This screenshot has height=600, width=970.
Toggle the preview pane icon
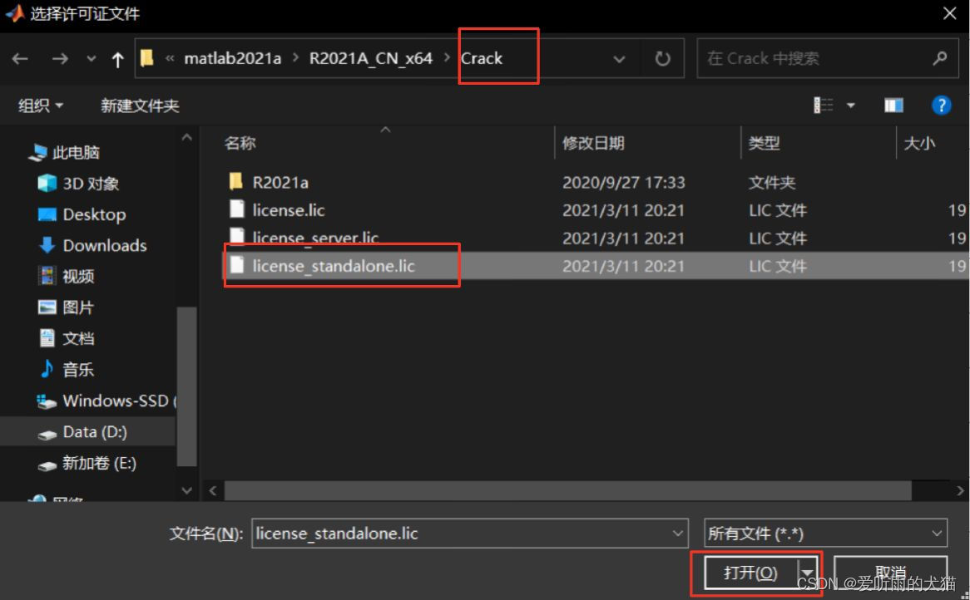[x=893, y=106]
